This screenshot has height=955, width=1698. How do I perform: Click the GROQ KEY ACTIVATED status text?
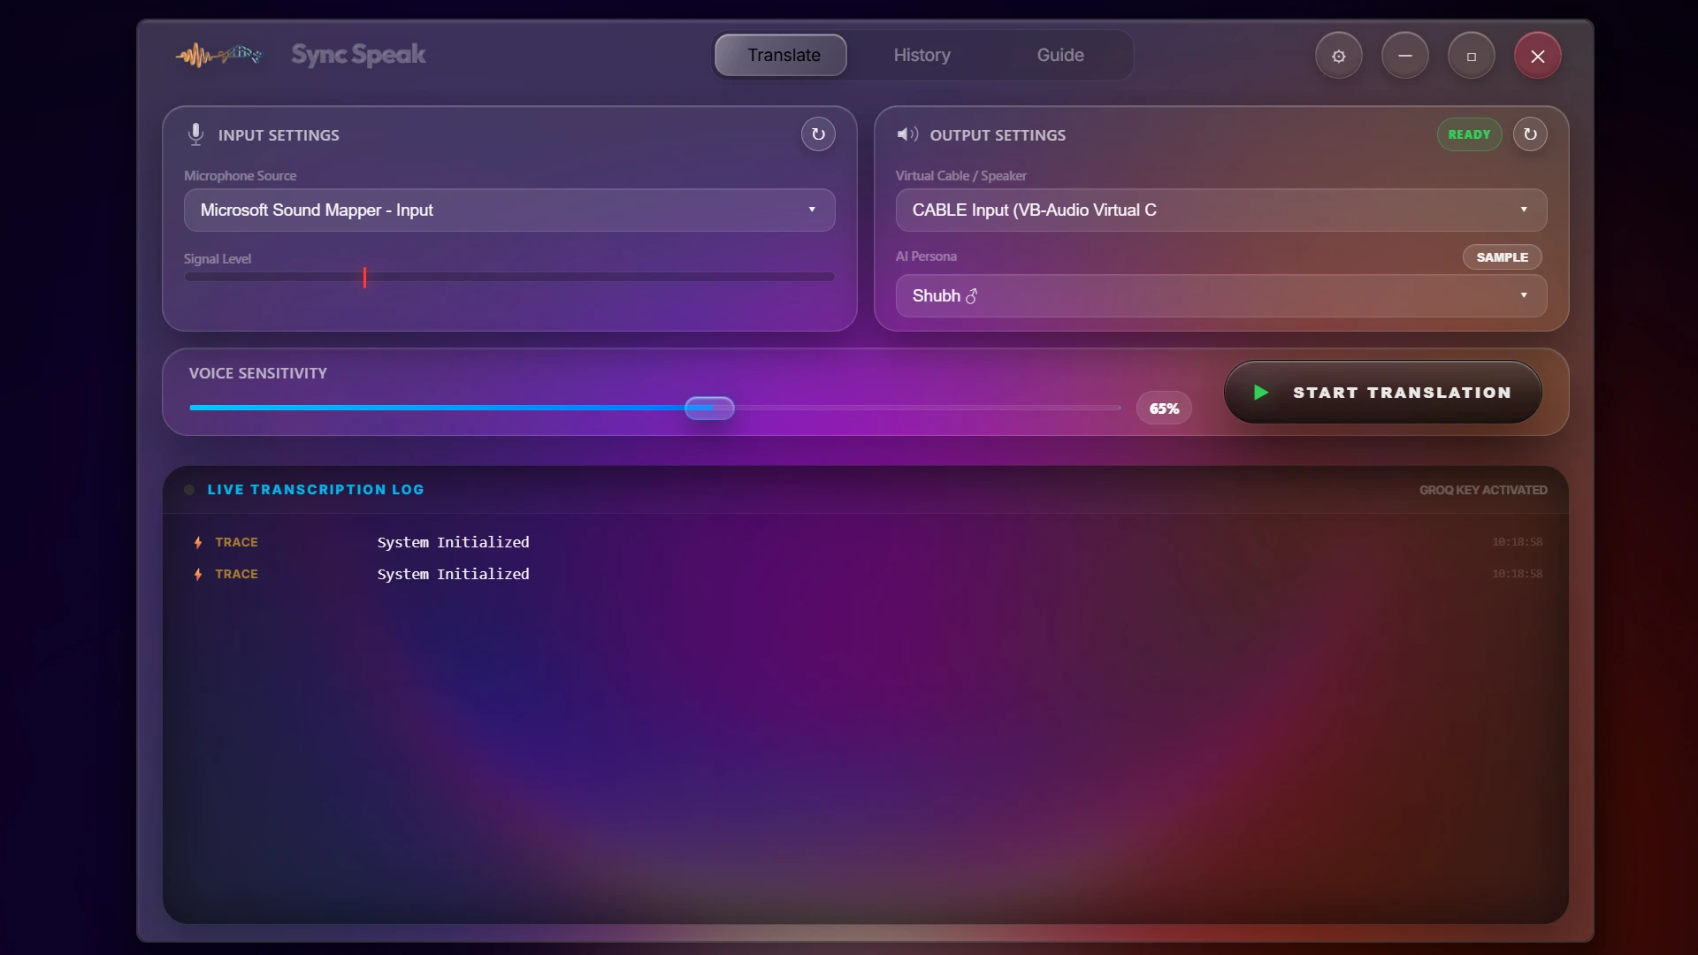click(x=1483, y=490)
